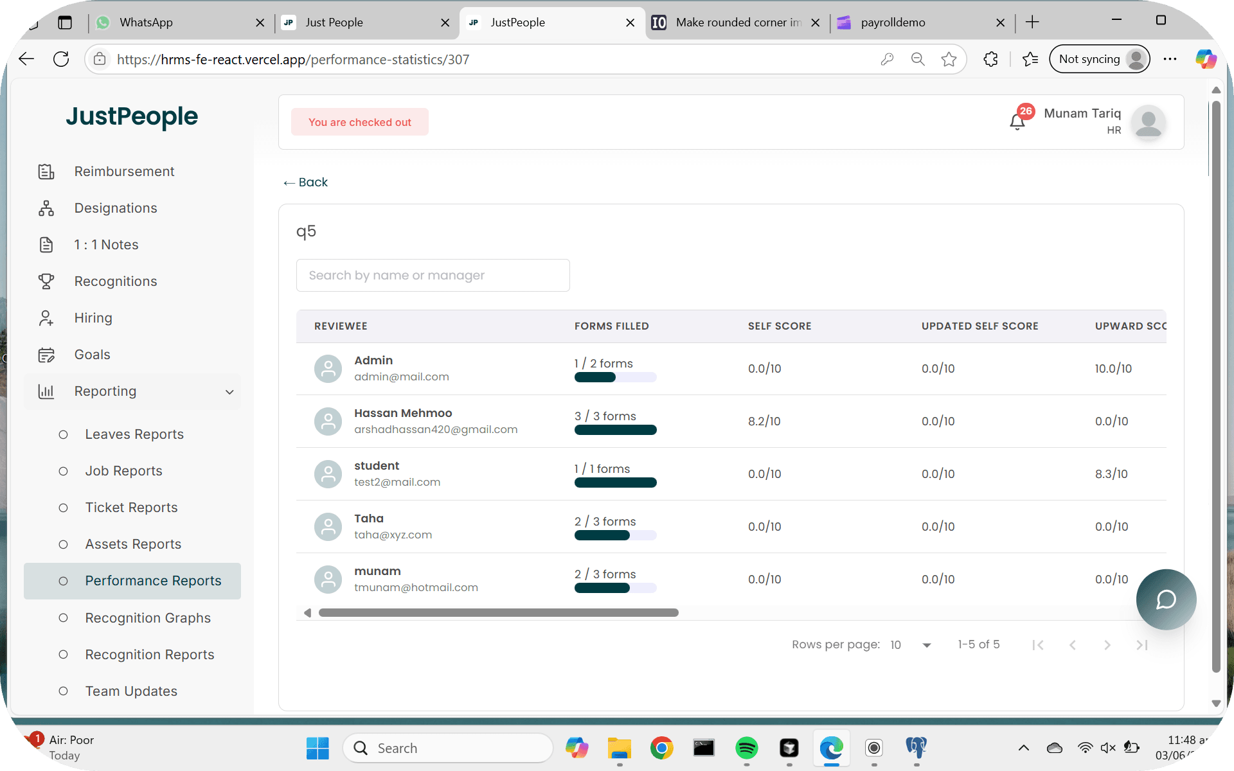Open the chat support bubble
Screen dimensions: 1234x771
click(x=1166, y=599)
